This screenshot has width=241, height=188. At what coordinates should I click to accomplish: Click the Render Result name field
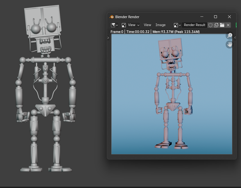coord(194,25)
